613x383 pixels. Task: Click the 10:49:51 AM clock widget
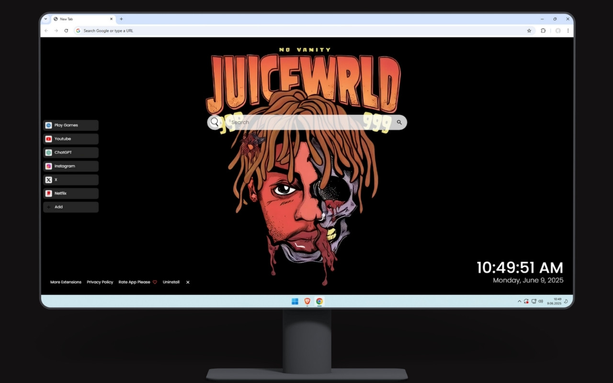pyautogui.click(x=520, y=268)
